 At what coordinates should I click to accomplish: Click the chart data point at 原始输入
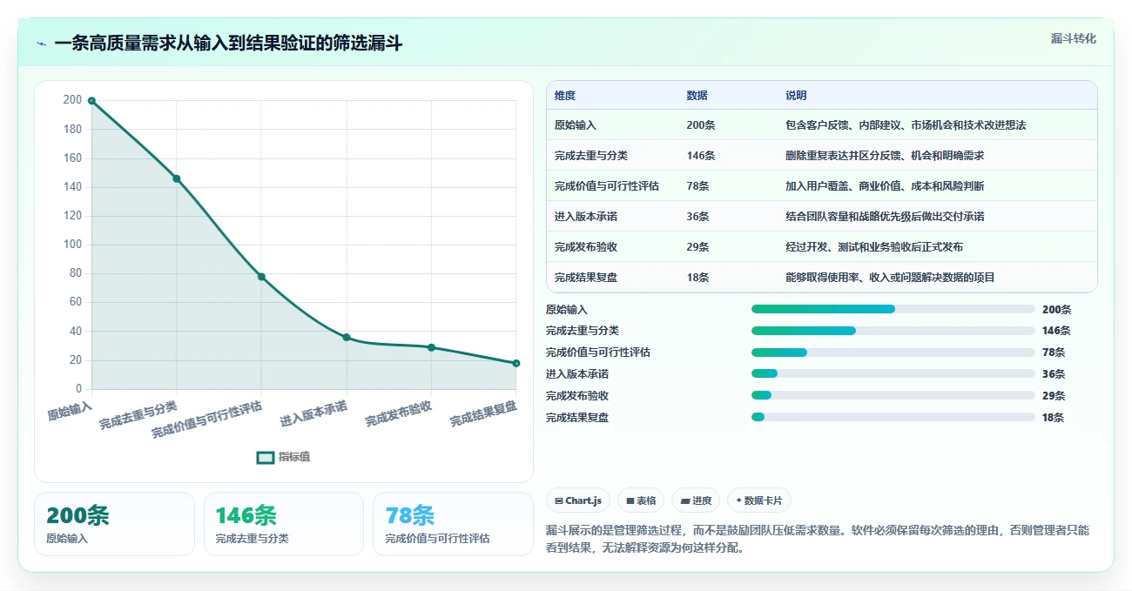tap(91, 101)
